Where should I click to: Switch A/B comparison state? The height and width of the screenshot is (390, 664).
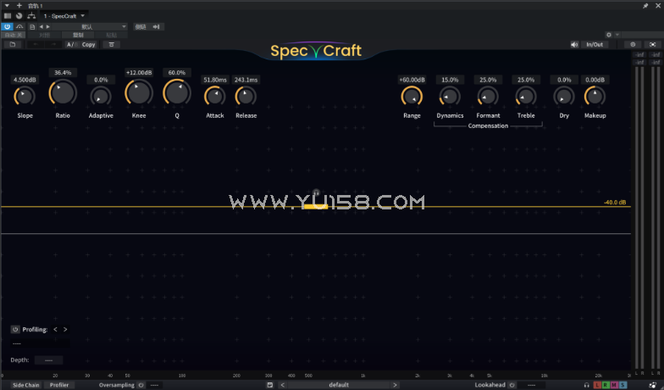71,44
